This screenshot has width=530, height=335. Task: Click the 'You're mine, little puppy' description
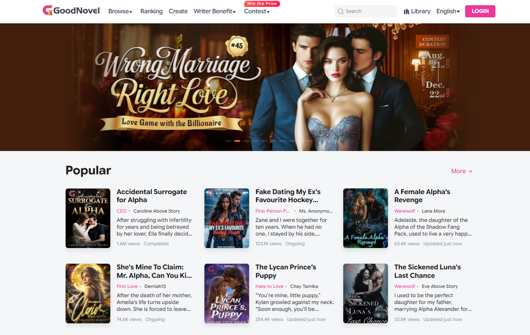[x=295, y=302]
